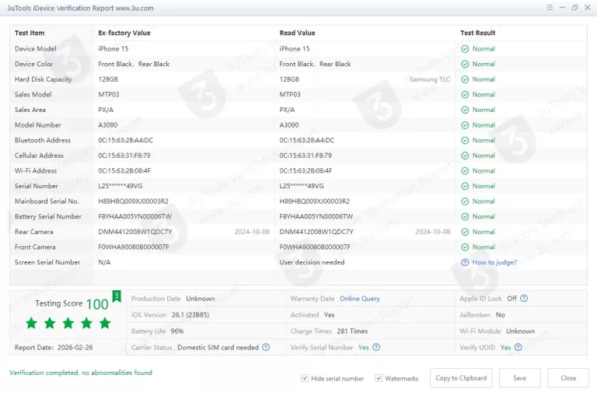Click the Close button at bottom right
Image resolution: width=597 pixels, height=396 pixels.
pyautogui.click(x=568, y=378)
